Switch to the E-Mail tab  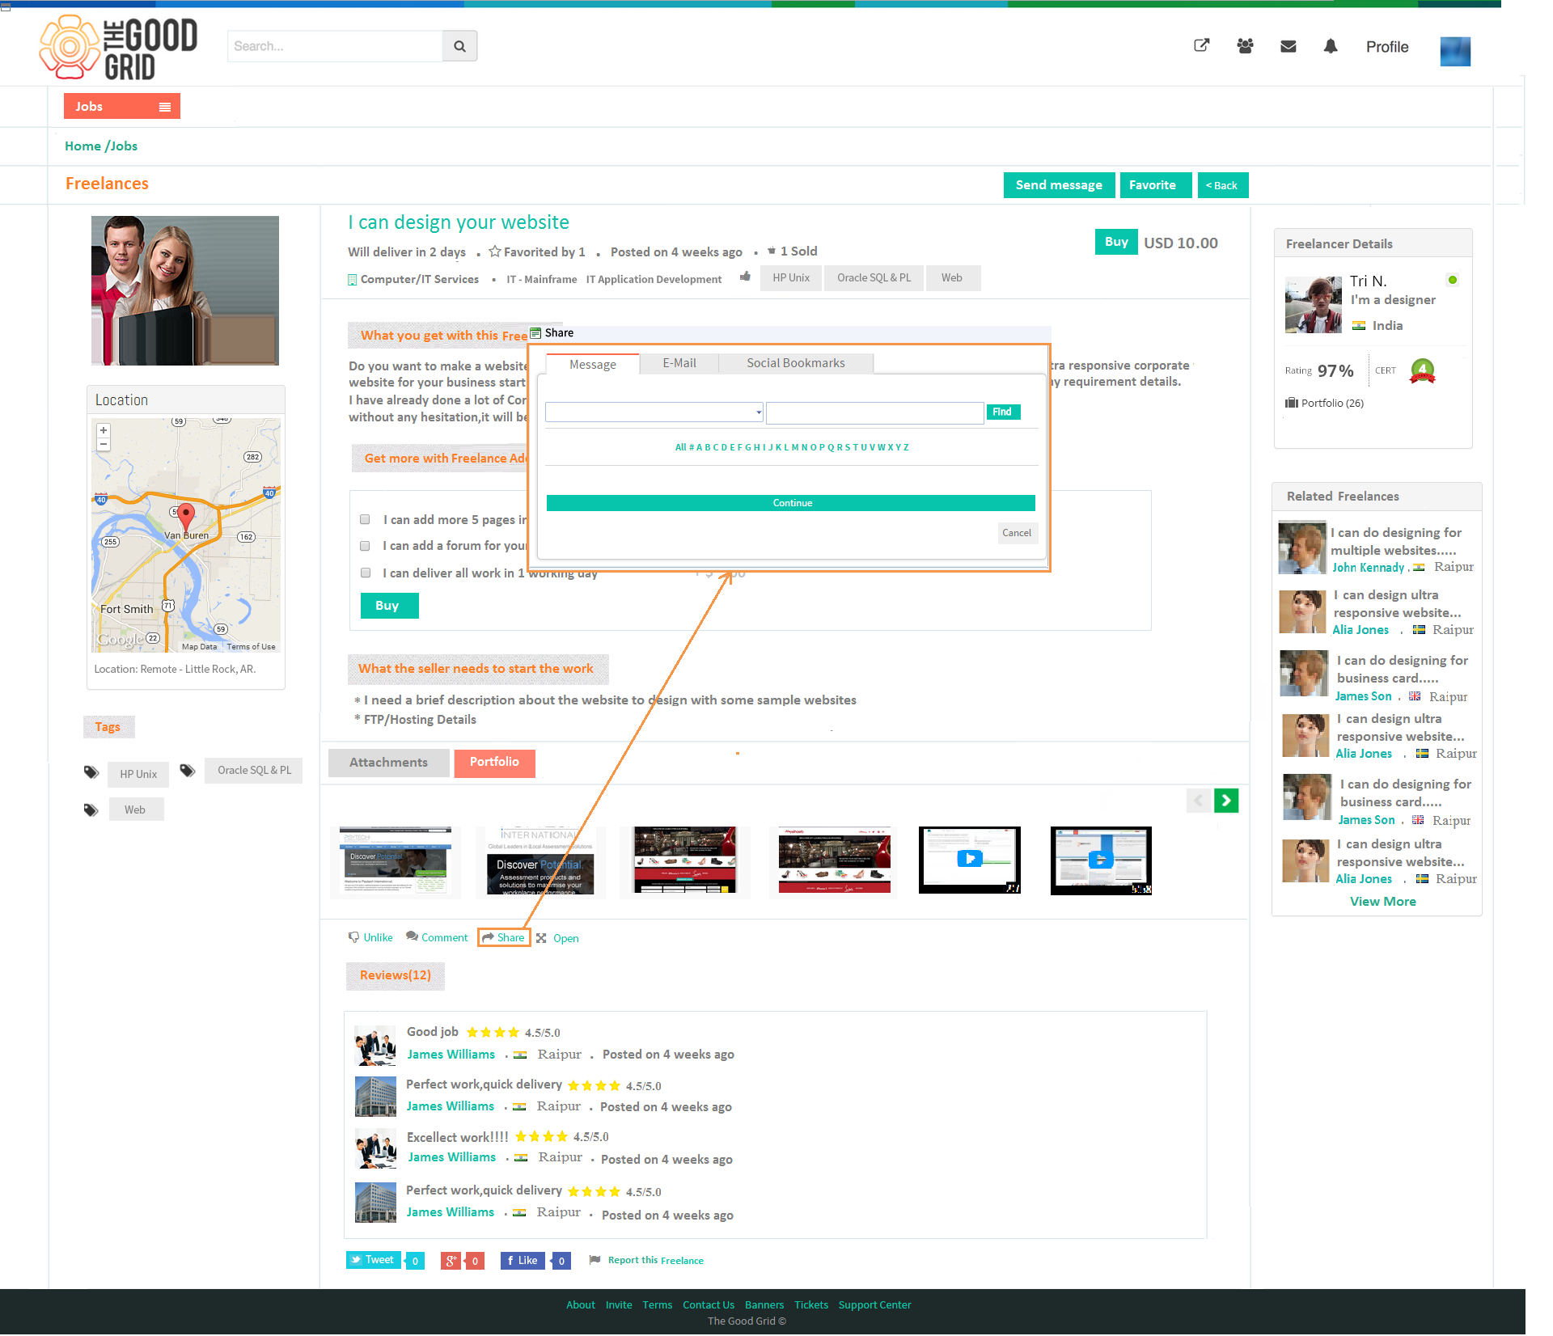point(679,363)
